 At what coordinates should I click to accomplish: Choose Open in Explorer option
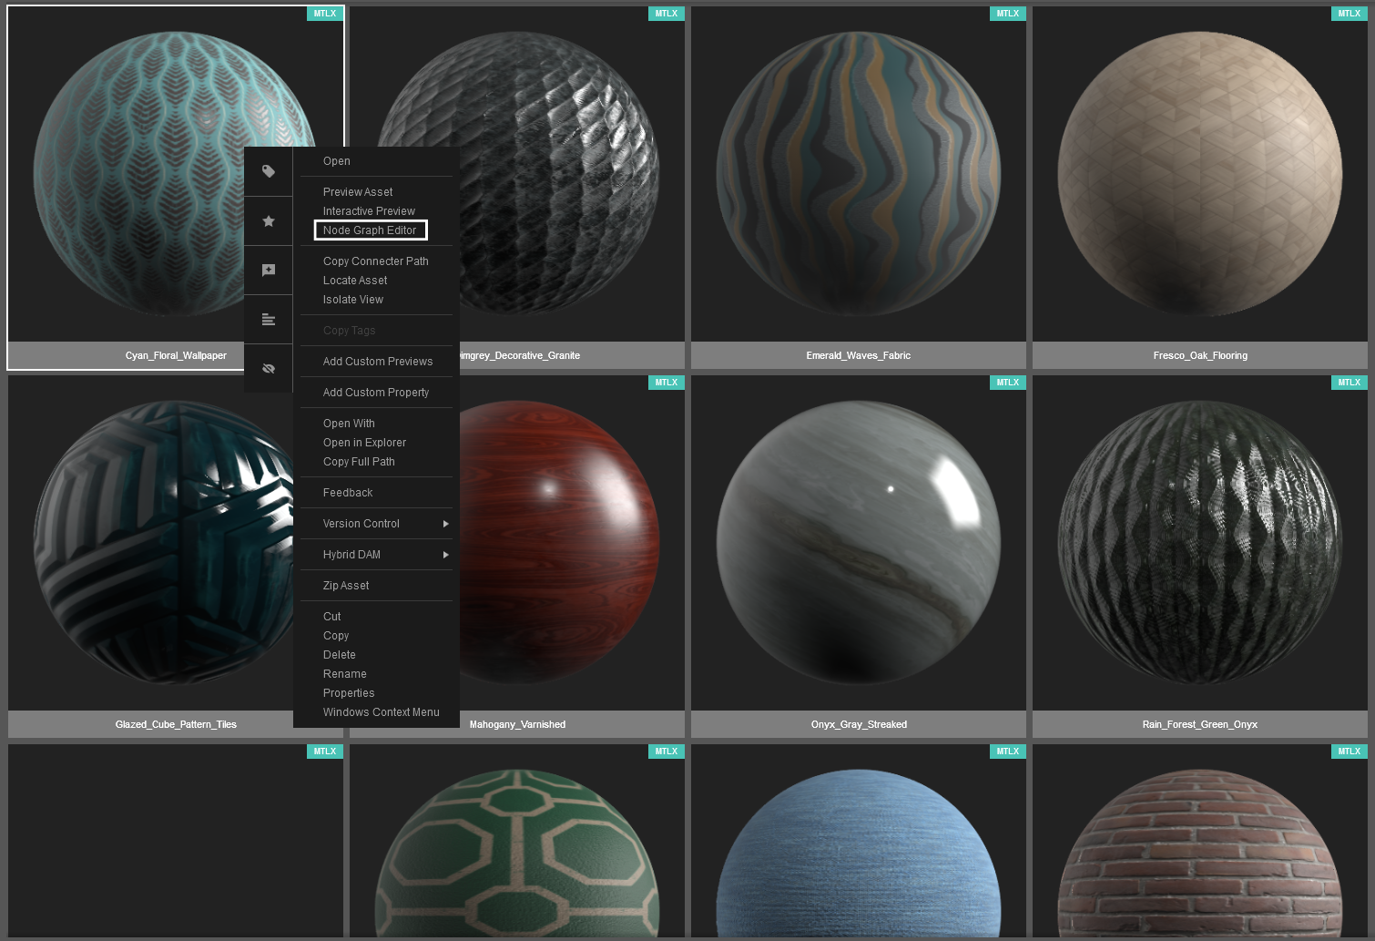(364, 443)
